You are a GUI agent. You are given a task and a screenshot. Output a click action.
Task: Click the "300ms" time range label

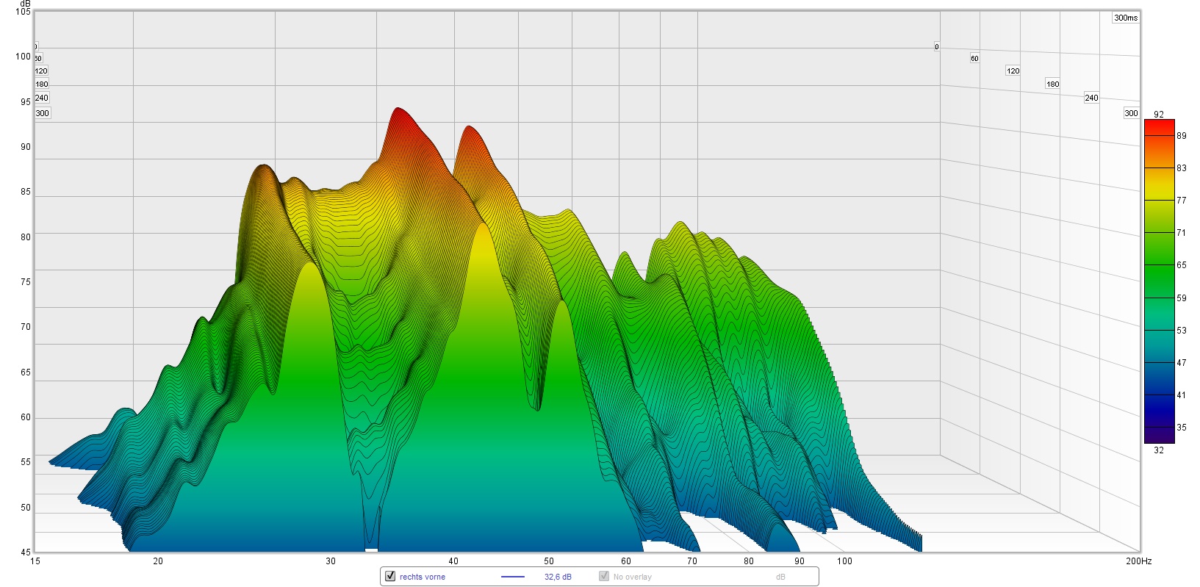tap(1125, 18)
